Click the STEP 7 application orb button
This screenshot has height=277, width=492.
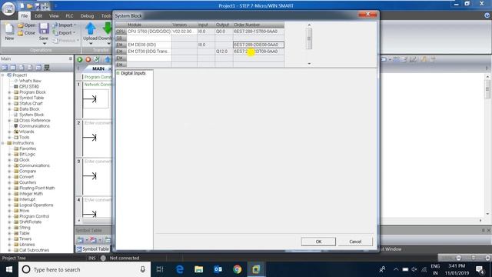click(x=8, y=8)
